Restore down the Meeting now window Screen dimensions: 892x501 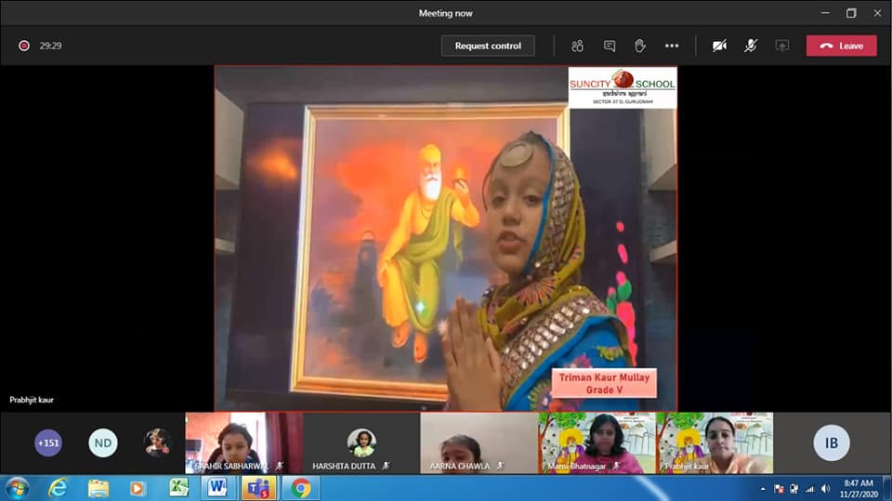coord(851,12)
